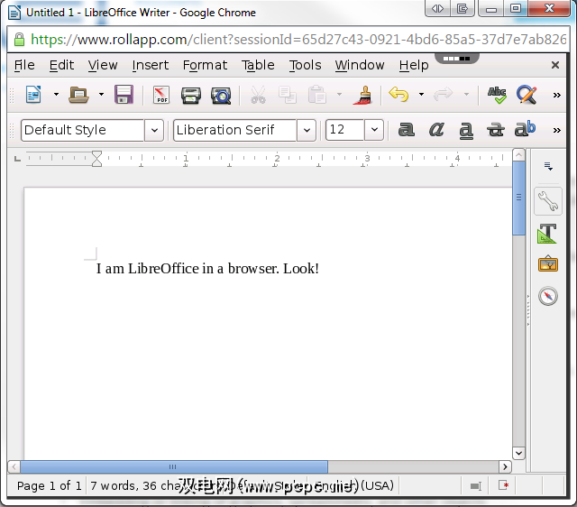Click the vertical scrollbar thumb
Screen dimensions: 577x507
(519, 198)
